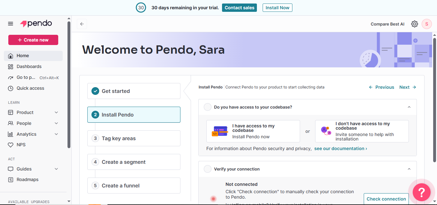This screenshot has width=437, height=205.
Task: Open the user avatar S menu
Action: point(427,24)
